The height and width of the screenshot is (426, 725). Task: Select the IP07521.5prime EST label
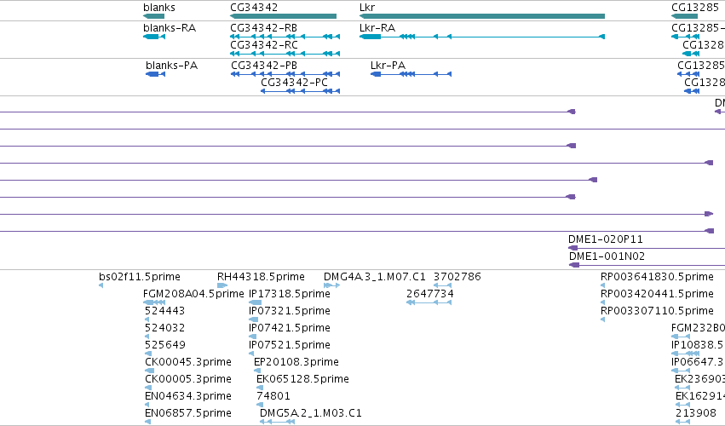coord(290,345)
